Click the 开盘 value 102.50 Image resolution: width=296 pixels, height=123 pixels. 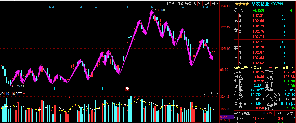tap(289, 72)
